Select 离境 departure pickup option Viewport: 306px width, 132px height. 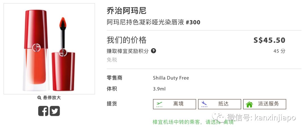click(174, 104)
